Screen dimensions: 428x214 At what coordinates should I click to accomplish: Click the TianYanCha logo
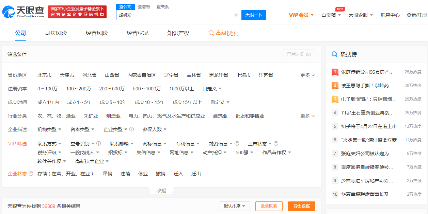click(x=23, y=12)
